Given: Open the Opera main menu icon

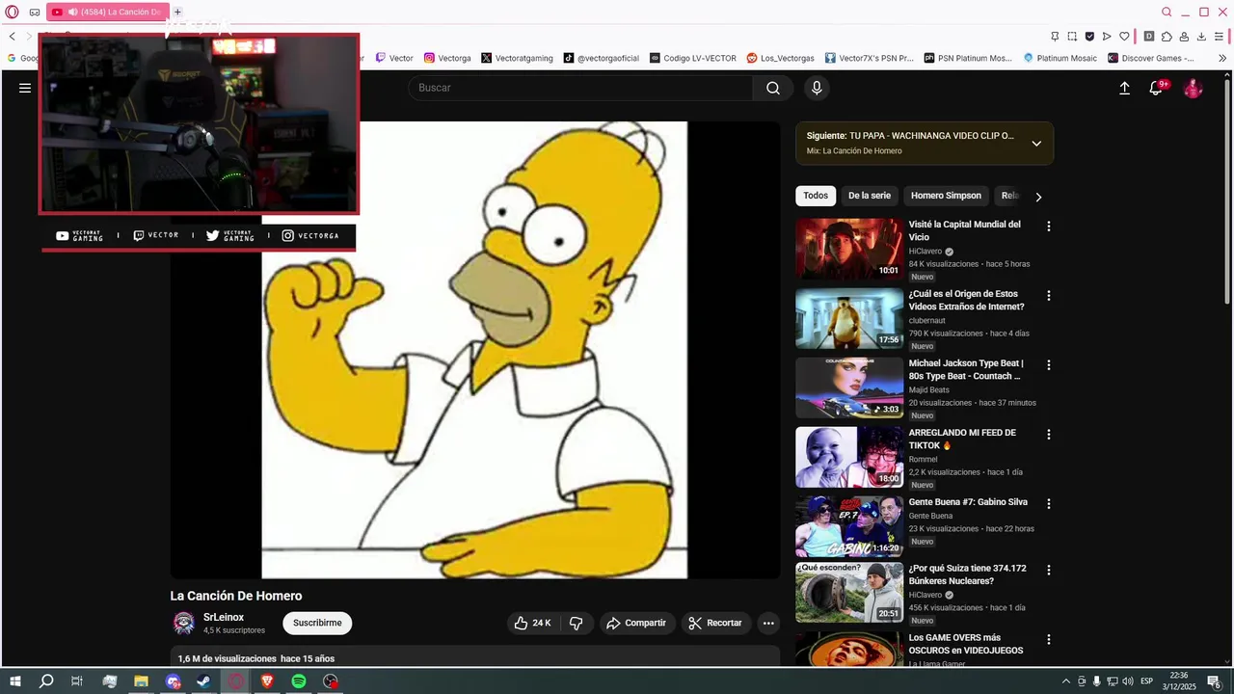Looking at the screenshot, I should [13, 13].
